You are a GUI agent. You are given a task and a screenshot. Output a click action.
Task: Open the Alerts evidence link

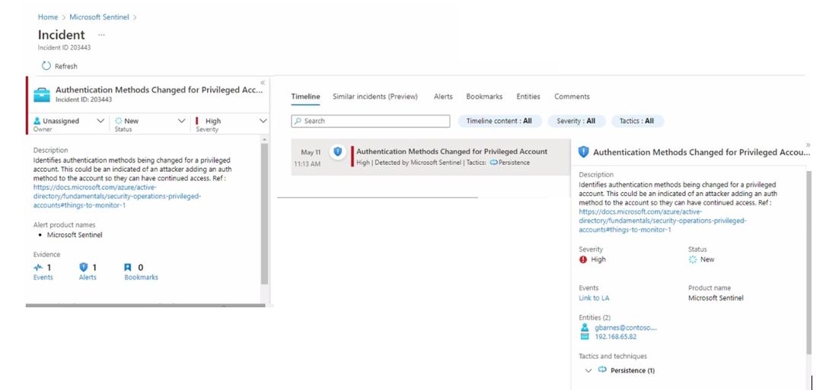pos(88,277)
